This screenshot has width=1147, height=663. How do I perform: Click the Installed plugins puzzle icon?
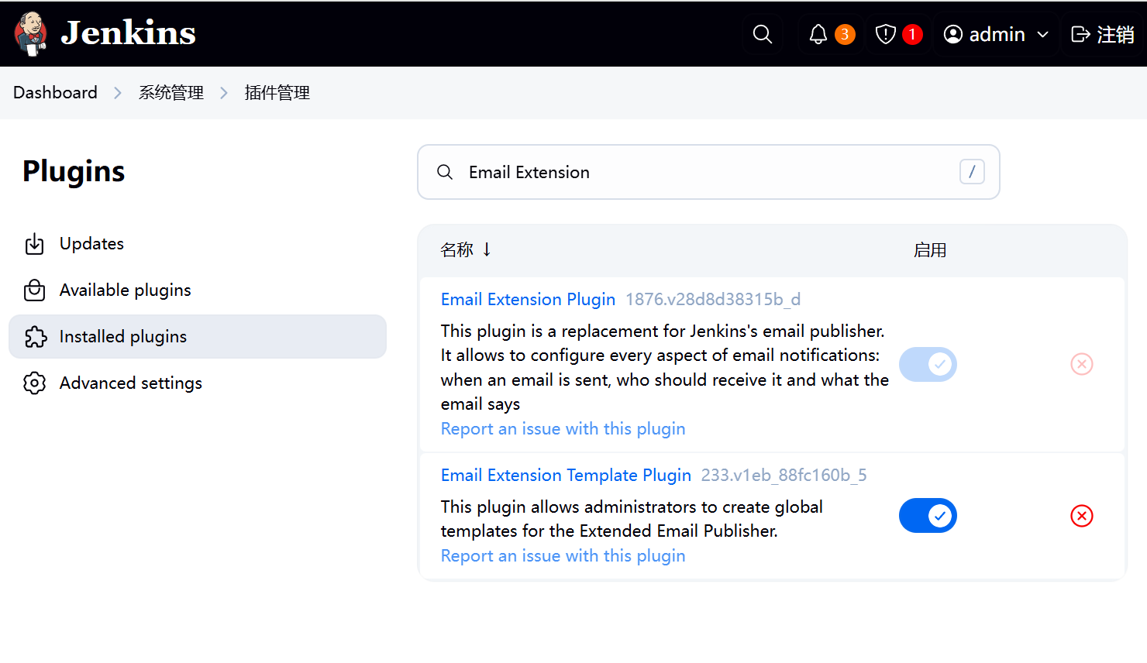(x=36, y=337)
